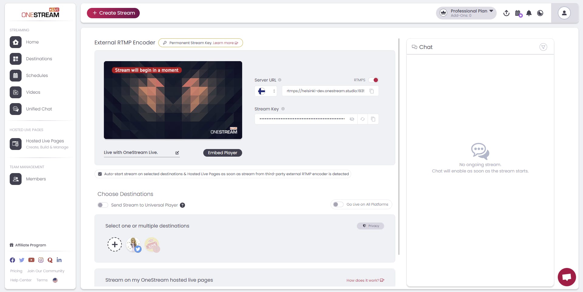Toggle the RTMPS switch
Screen dimensions: 583x292
pos(373,80)
